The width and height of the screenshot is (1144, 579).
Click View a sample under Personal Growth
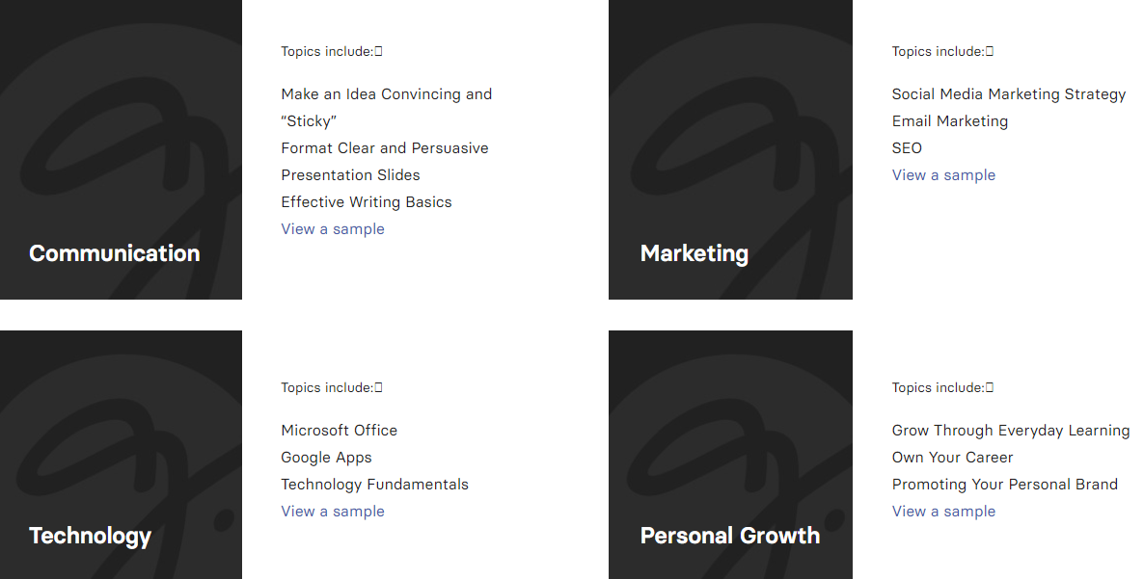(x=943, y=512)
